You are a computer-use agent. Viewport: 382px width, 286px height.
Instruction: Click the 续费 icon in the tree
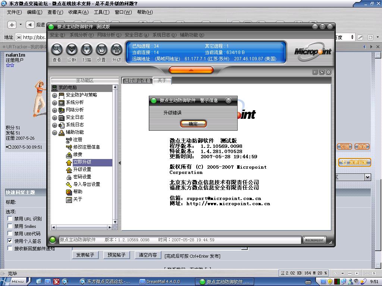click(x=69, y=155)
